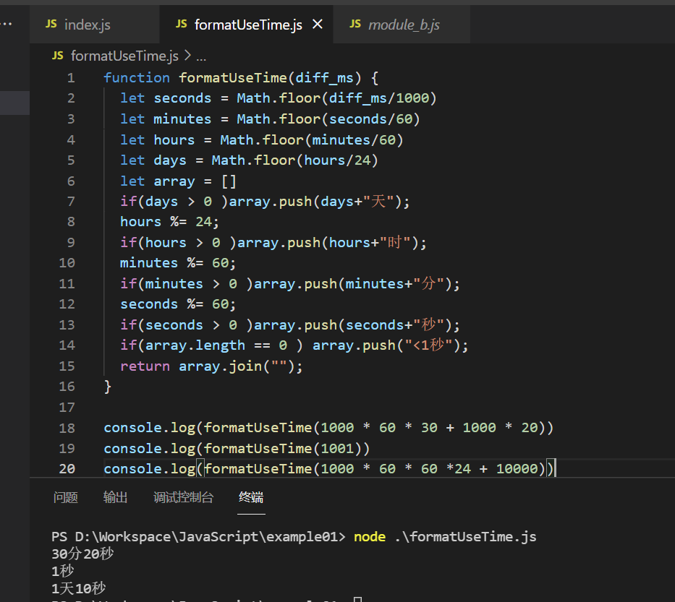Click line number 16 in the gutter
The height and width of the screenshot is (602, 675).
pos(67,387)
